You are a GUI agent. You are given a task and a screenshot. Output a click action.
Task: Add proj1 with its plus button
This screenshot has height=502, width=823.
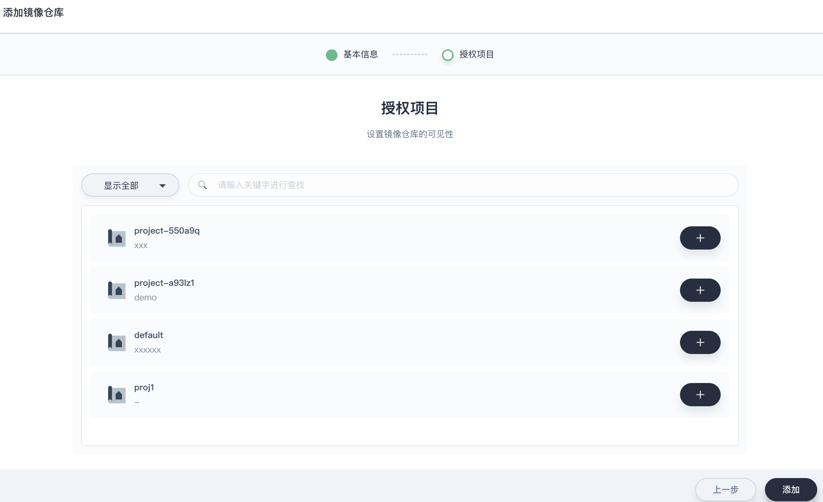(x=700, y=395)
